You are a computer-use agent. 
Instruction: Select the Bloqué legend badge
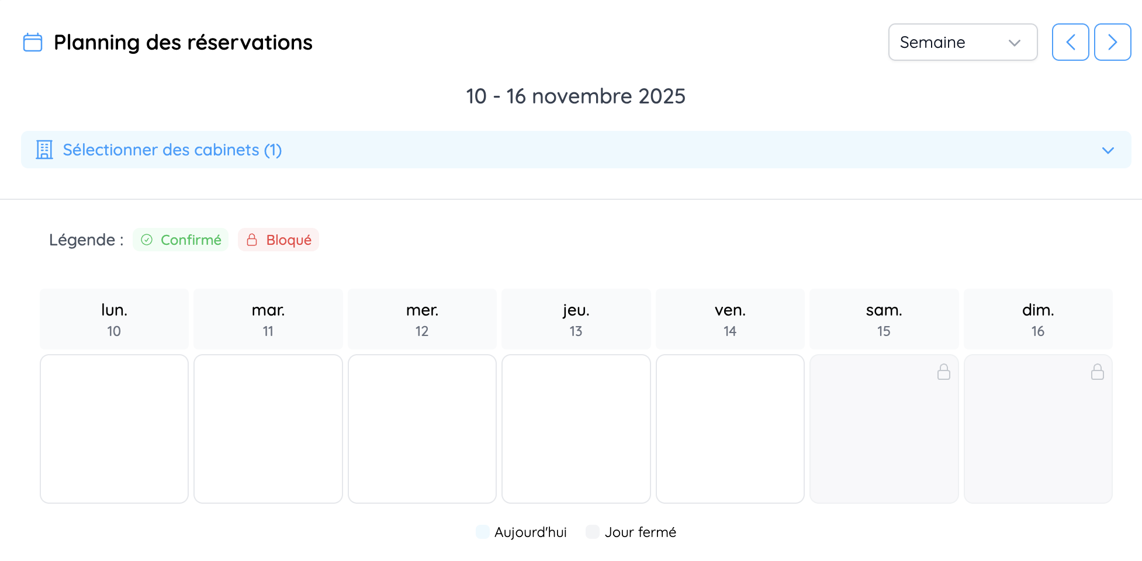click(x=278, y=240)
